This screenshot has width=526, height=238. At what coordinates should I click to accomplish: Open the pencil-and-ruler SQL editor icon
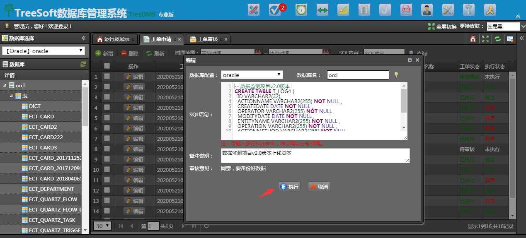click(254, 10)
